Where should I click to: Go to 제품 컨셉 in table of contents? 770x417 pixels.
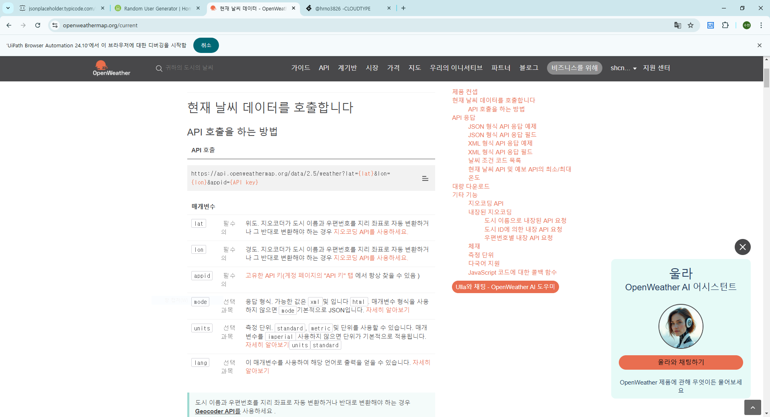(x=465, y=92)
